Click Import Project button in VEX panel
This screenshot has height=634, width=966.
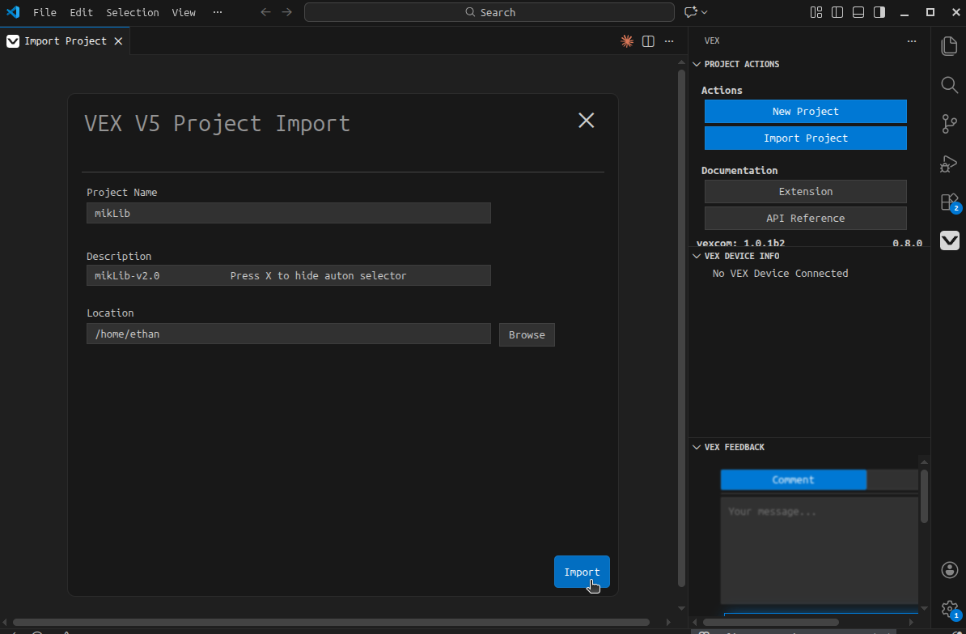tap(805, 138)
